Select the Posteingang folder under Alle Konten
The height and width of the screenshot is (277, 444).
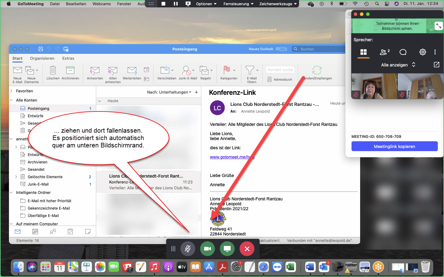tap(53, 108)
